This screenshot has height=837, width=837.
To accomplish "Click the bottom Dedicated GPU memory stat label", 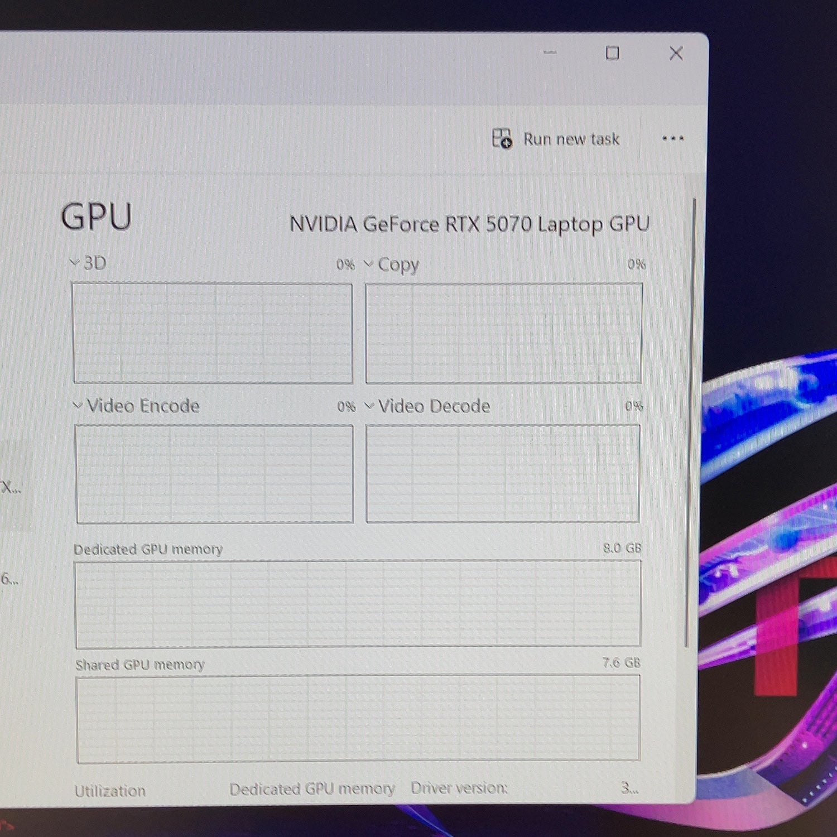I will click(x=312, y=789).
